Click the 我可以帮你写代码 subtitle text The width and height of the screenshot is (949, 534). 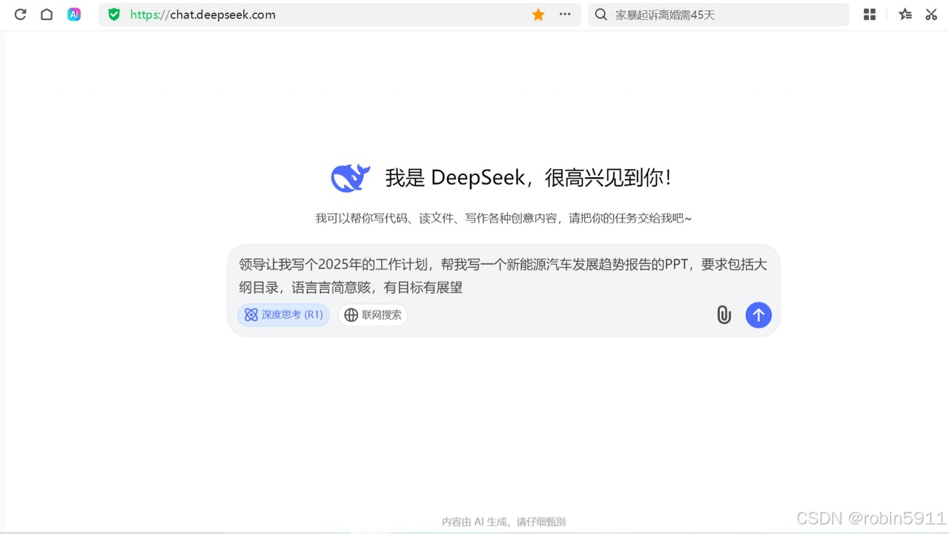click(x=503, y=218)
